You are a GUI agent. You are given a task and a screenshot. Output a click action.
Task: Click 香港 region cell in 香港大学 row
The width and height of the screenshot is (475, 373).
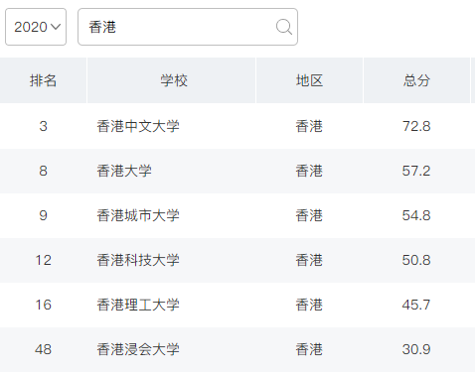(309, 171)
